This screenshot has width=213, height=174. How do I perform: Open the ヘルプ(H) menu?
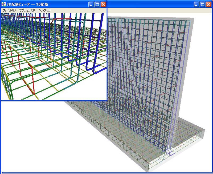[x=44, y=10]
